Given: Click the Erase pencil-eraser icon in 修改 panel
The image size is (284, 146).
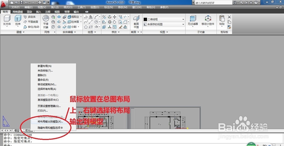Looking at the screenshot, I should pyautogui.click(x=120, y=27).
